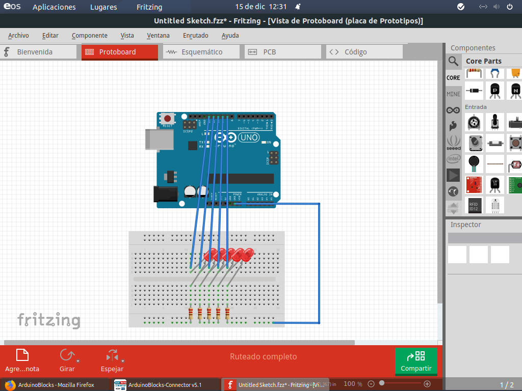The image size is (522, 391).
Task: Open the Código view tab
Action: tap(364, 51)
